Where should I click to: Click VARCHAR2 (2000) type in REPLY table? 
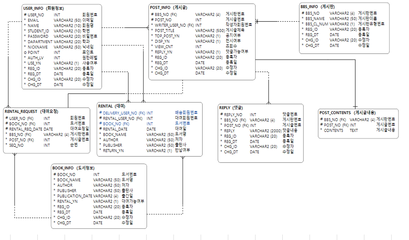[266, 131]
